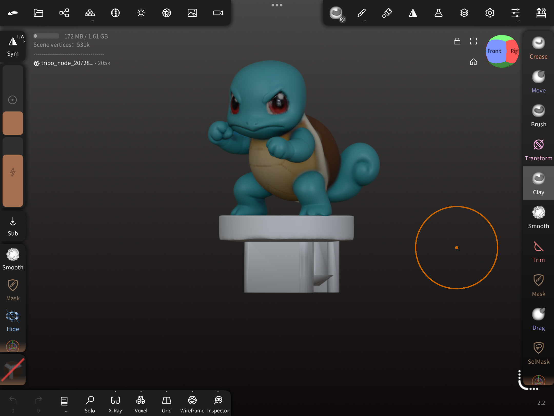
Task: Expand the Voxel remesh options arrow
Action: click(141, 392)
